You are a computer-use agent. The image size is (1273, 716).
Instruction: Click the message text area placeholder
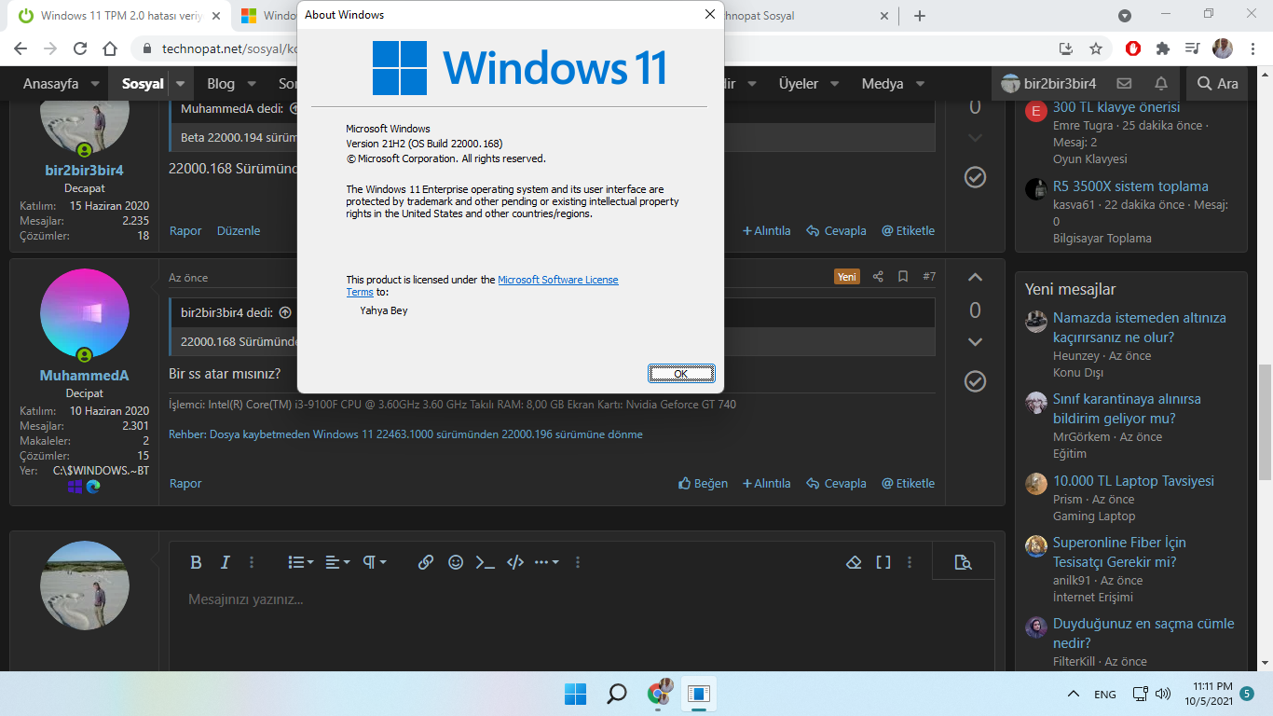point(246,599)
